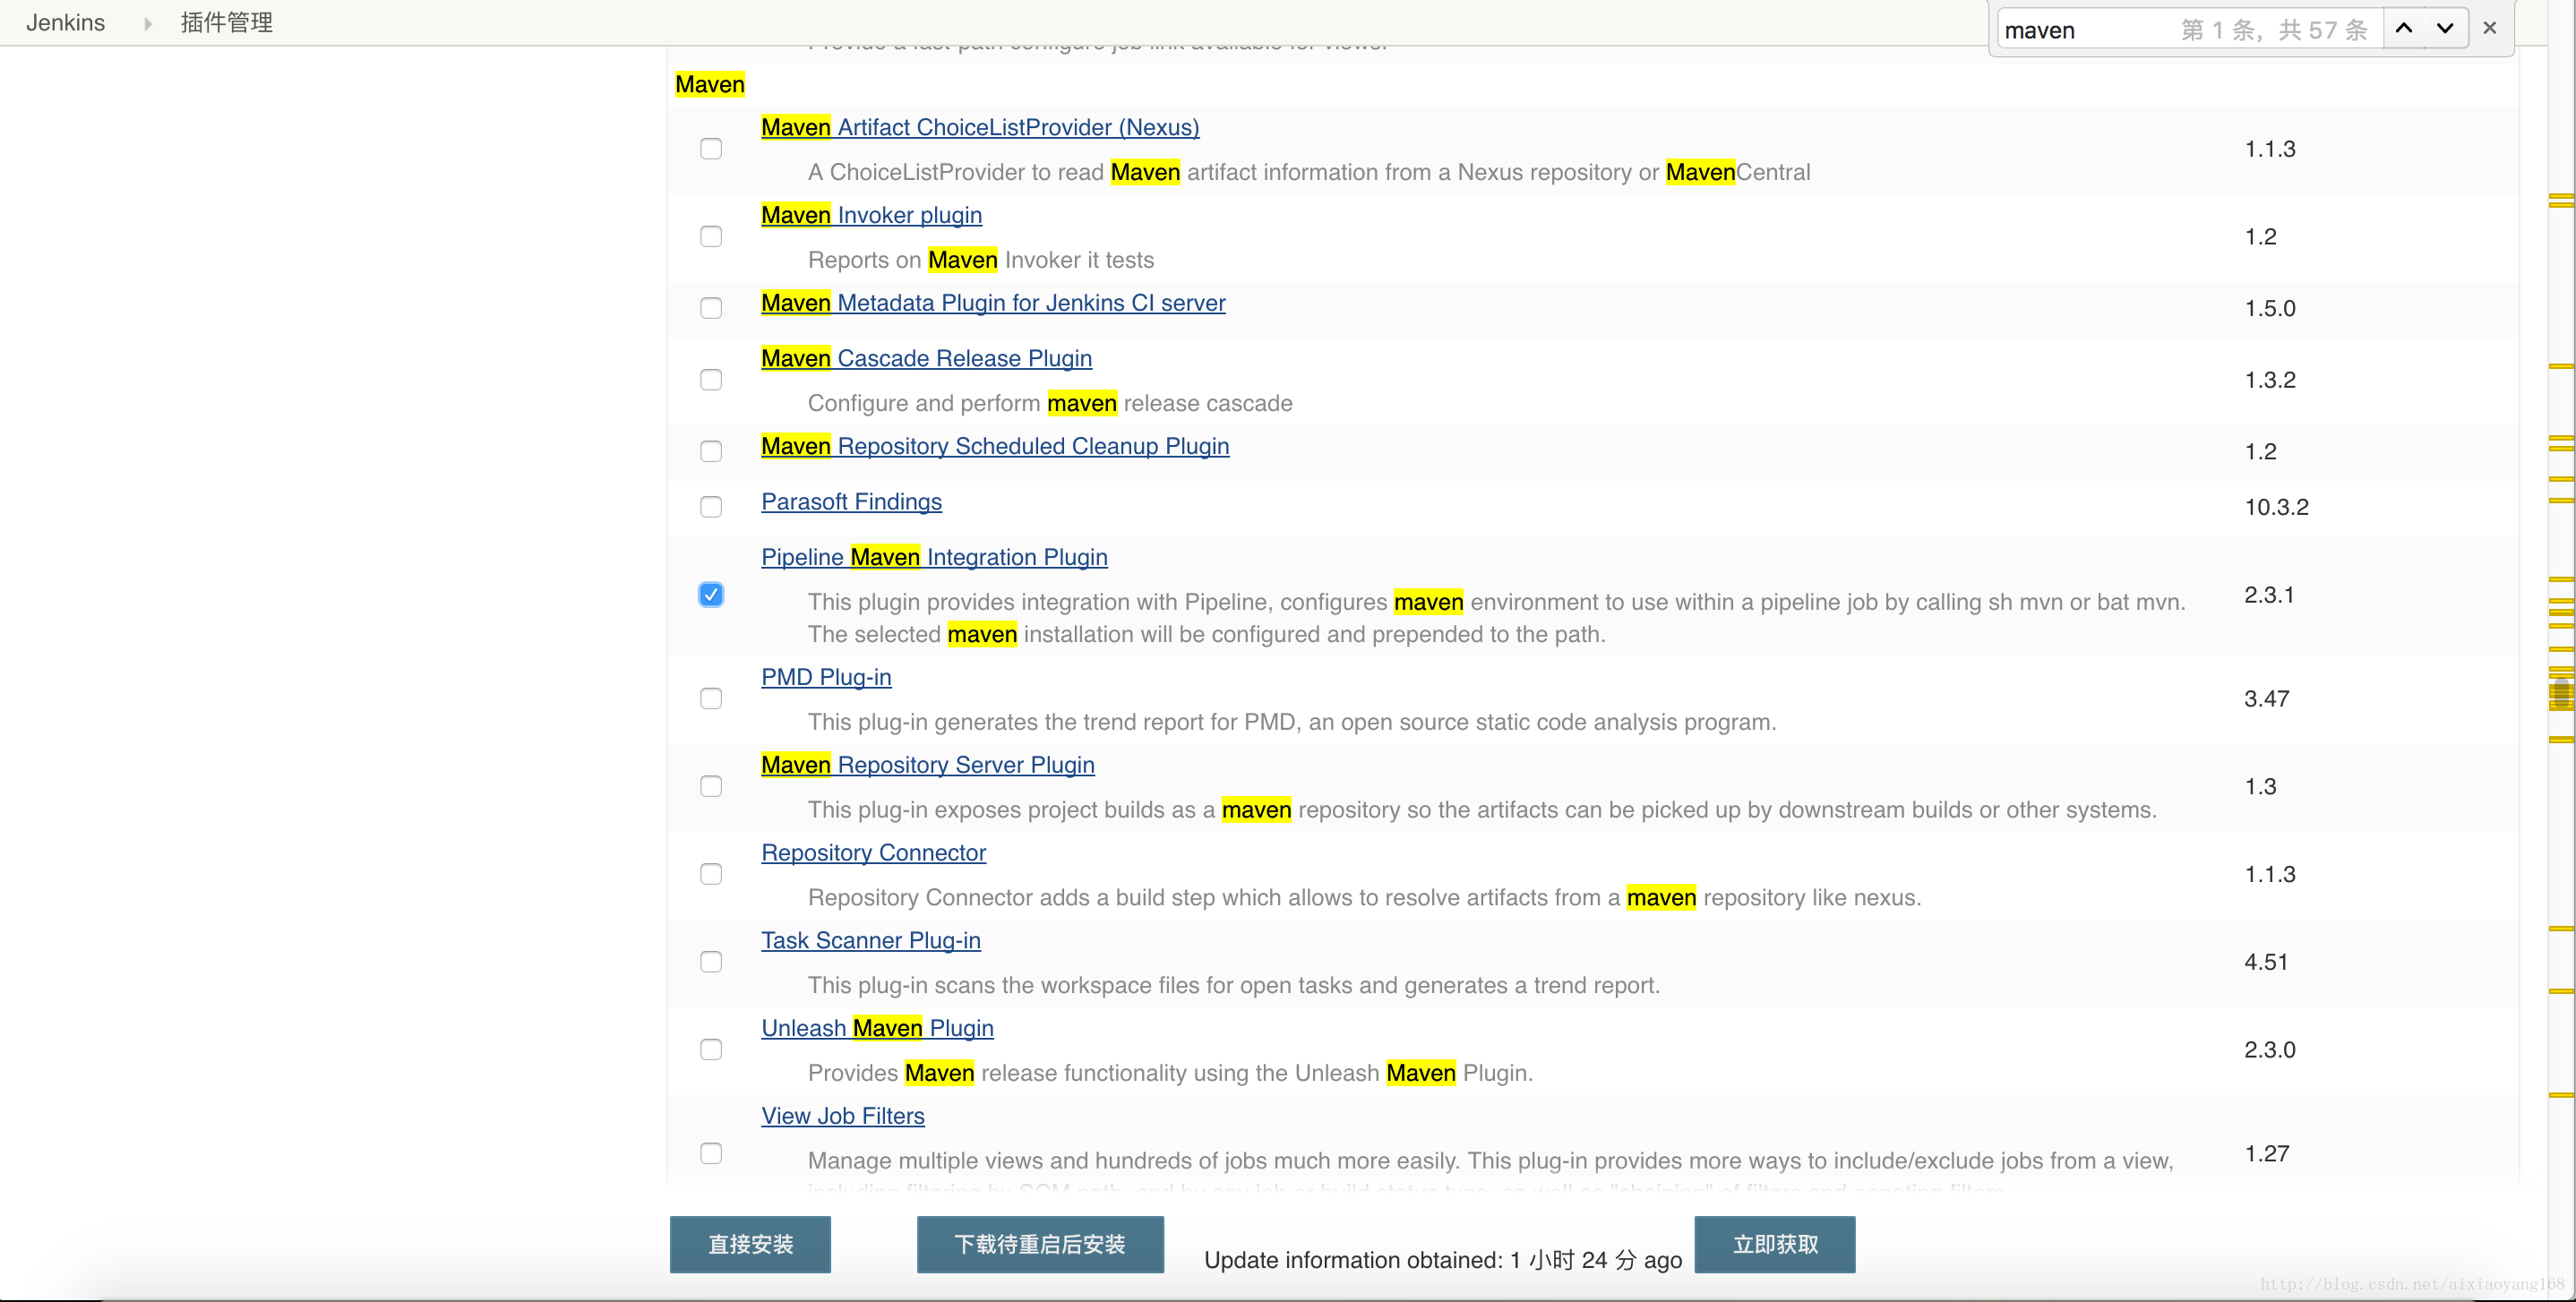Viewport: 2576px width, 1302px height.
Task: Open the Jenkins breadcrumb home link
Action: (x=65, y=22)
